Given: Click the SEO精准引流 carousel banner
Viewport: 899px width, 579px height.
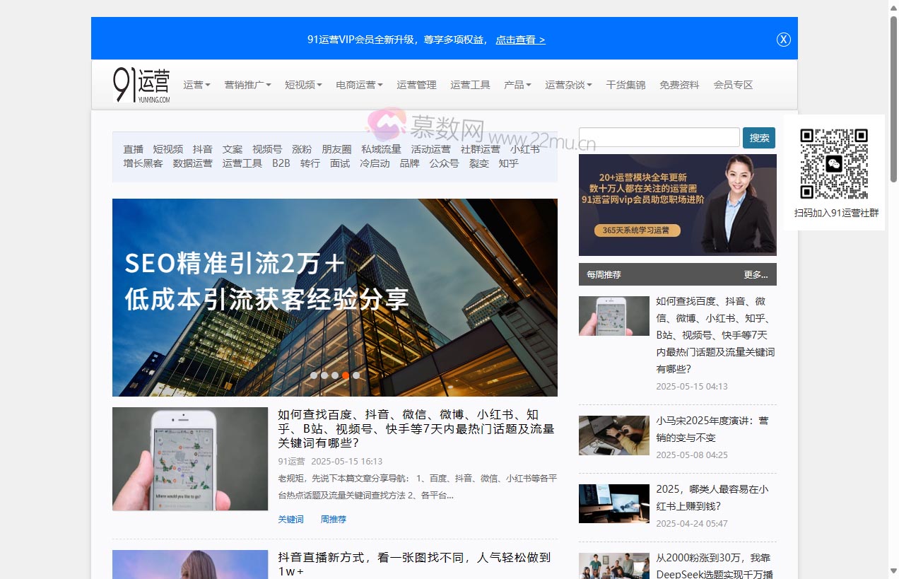Looking at the screenshot, I should pyautogui.click(x=334, y=297).
